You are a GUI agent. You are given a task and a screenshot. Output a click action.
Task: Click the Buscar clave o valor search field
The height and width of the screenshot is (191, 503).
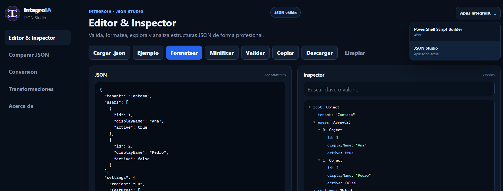click(x=399, y=89)
